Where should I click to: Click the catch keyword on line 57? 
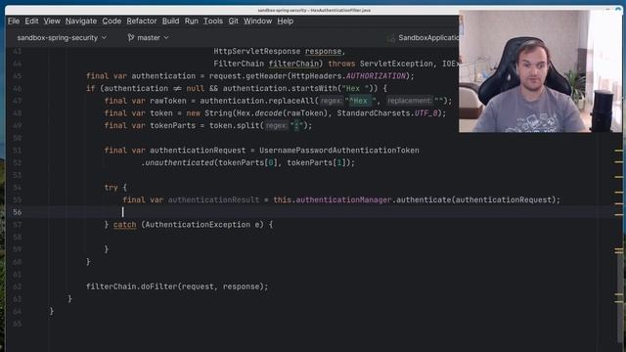[x=124, y=225]
